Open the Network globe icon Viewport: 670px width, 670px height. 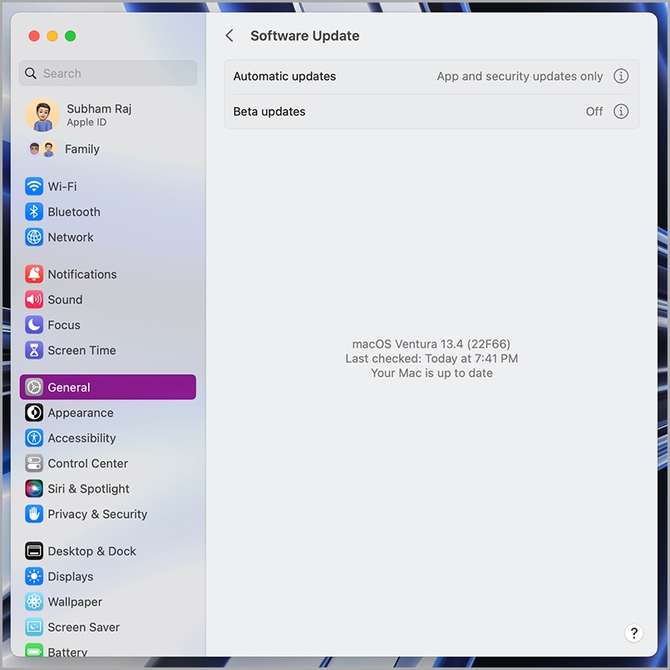point(34,237)
